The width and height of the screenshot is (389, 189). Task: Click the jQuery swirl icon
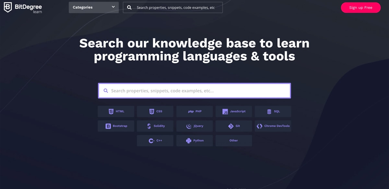(x=189, y=126)
